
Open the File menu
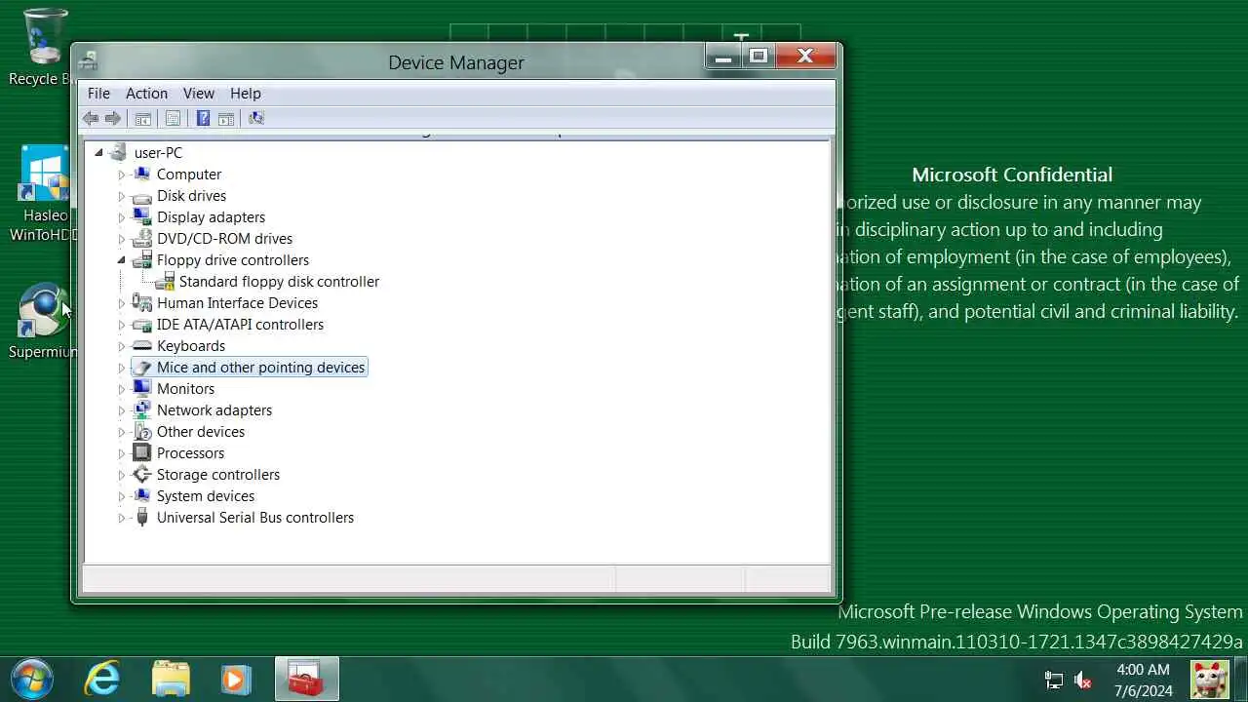click(98, 94)
